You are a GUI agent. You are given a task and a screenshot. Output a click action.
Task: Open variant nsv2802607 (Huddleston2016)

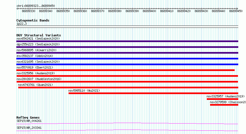tap(39, 79)
